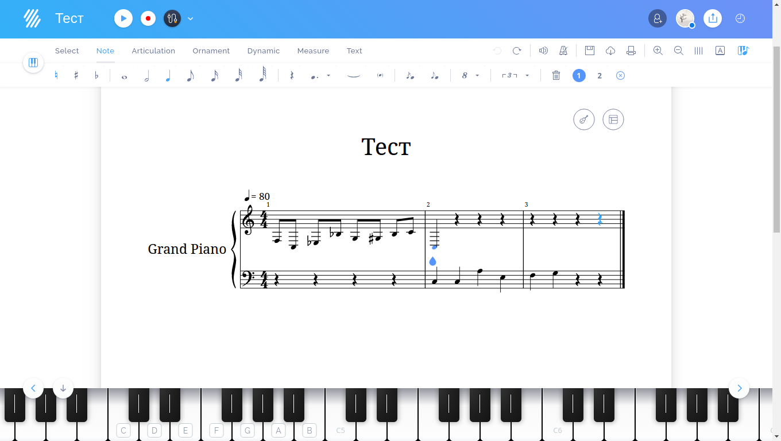Toggle the rest input mode
This screenshot has height=441, width=781.
point(292,75)
